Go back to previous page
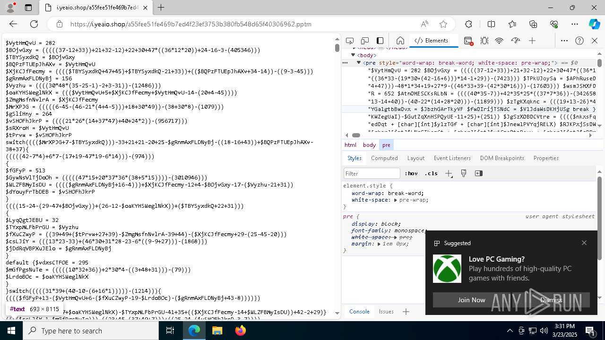 point(13,24)
